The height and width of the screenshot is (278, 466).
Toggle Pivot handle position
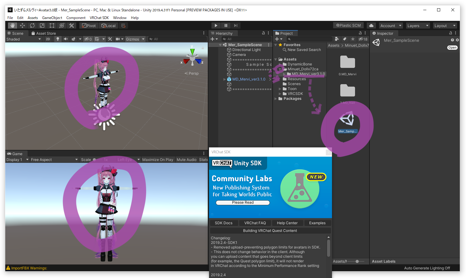pyautogui.click(x=89, y=25)
